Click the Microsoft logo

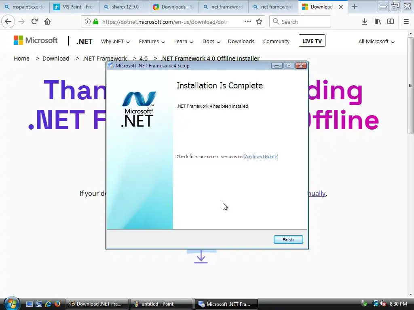36,40
